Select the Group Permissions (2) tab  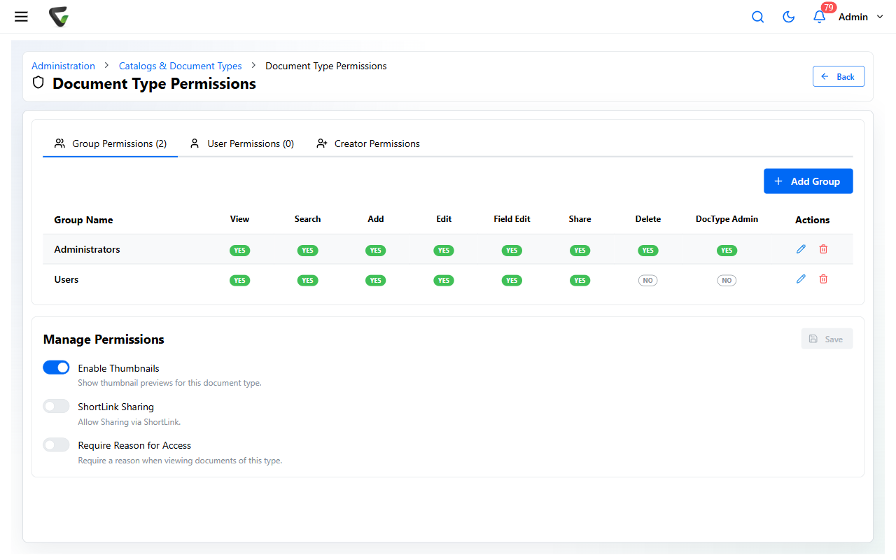(111, 143)
